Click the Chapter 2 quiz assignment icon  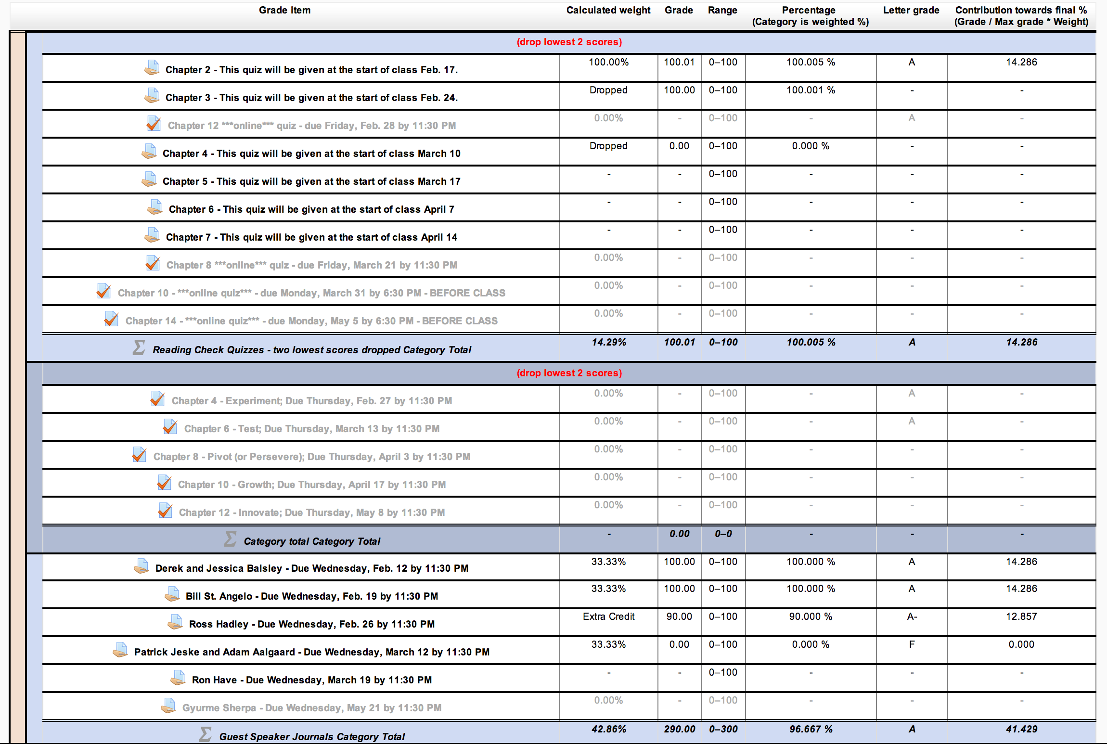(x=152, y=68)
